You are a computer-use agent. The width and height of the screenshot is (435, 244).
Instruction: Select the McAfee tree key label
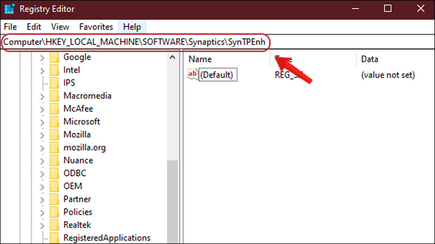coord(78,109)
